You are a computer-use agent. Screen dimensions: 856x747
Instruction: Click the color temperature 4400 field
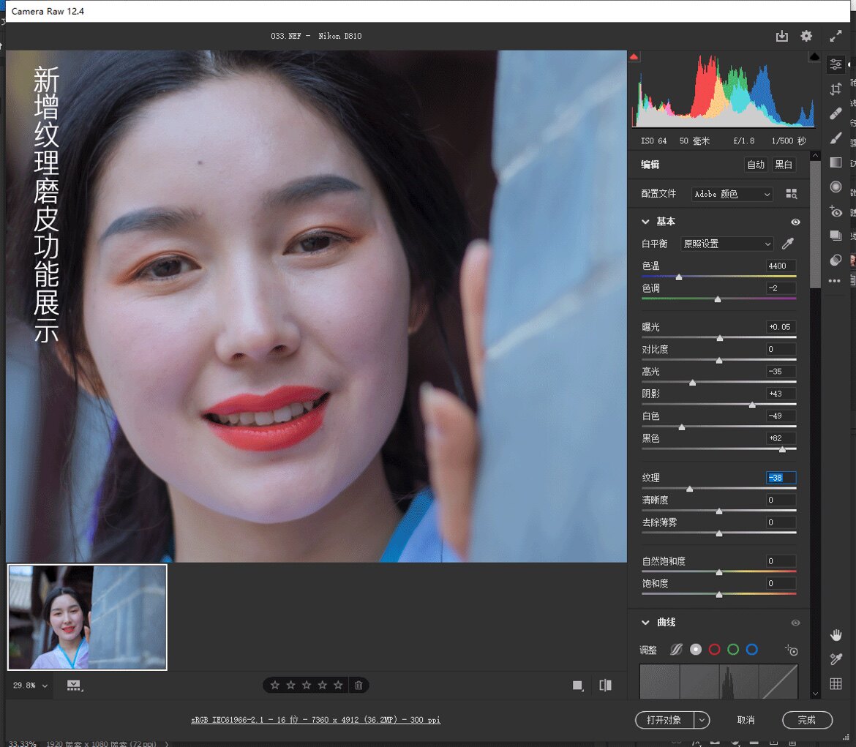point(781,266)
